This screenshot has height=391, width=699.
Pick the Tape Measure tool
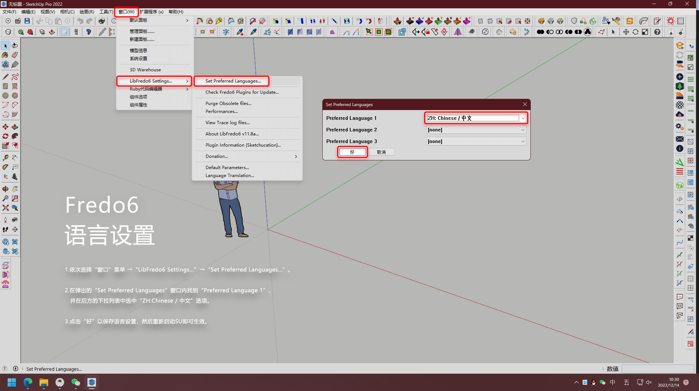5,158
